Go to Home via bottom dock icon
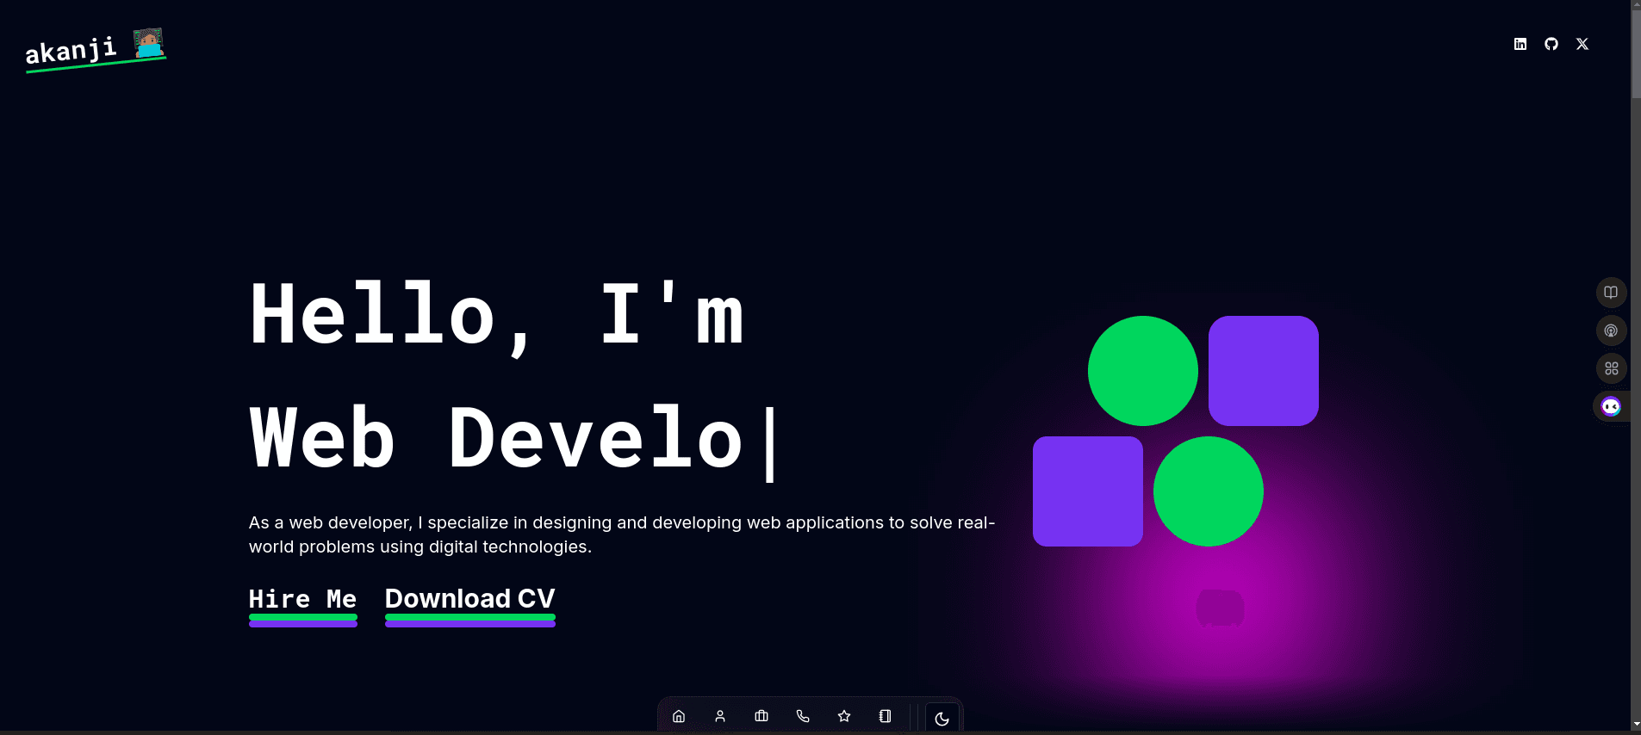Viewport: 1641px width, 735px height. [679, 716]
